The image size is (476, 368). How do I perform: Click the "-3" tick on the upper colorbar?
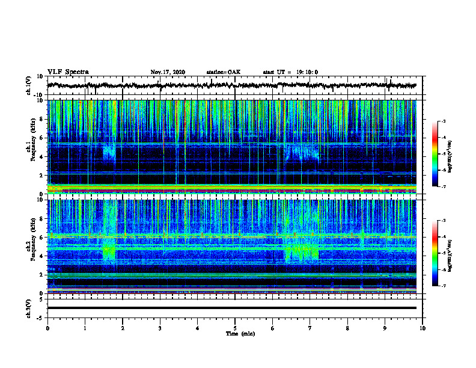click(444, 121)
